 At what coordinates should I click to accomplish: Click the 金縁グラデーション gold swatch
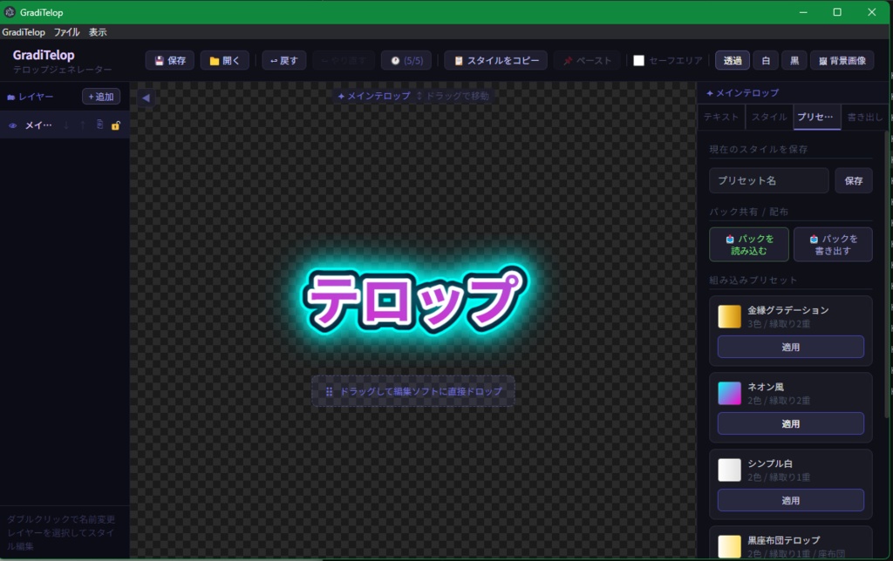coord(730,317)
